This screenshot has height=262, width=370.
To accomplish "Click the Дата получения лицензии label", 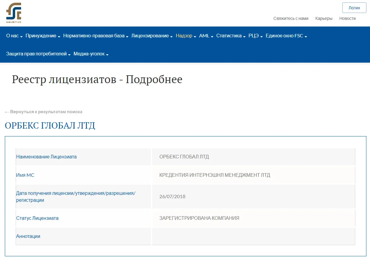I will [x=76, y=196].
